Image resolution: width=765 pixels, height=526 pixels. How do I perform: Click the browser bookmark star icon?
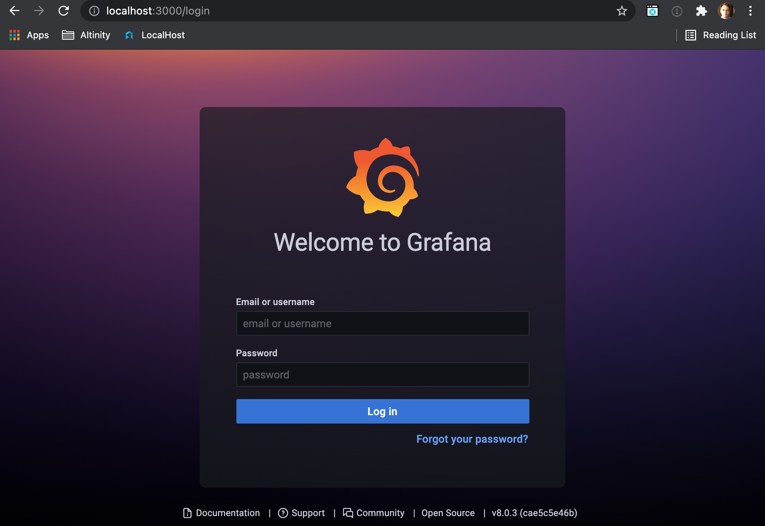(622, 11)
